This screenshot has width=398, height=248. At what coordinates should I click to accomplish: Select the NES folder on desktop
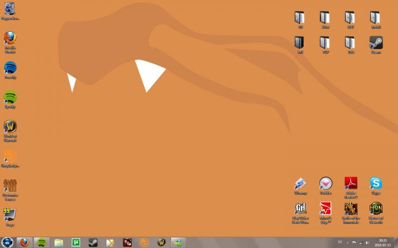tap(351, 18)
